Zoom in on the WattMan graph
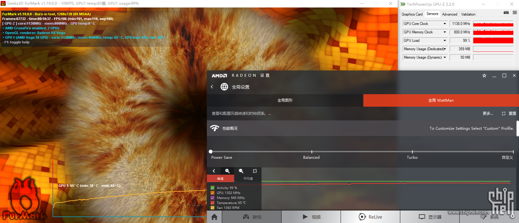 point(227,171)
